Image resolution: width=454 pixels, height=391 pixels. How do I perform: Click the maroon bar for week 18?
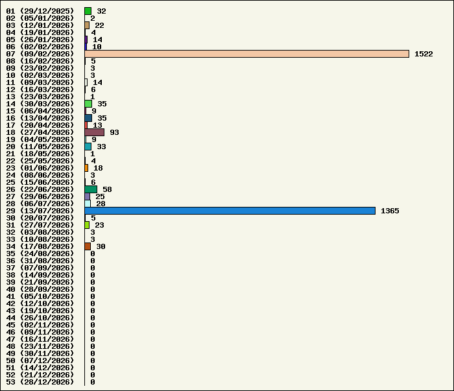95,132
